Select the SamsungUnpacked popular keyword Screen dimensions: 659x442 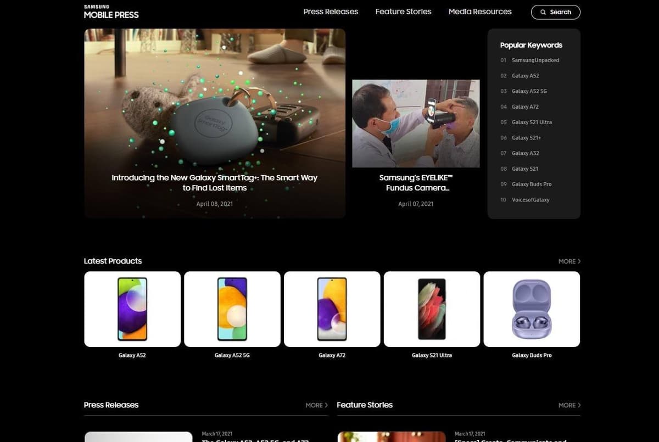click(535, 60)
